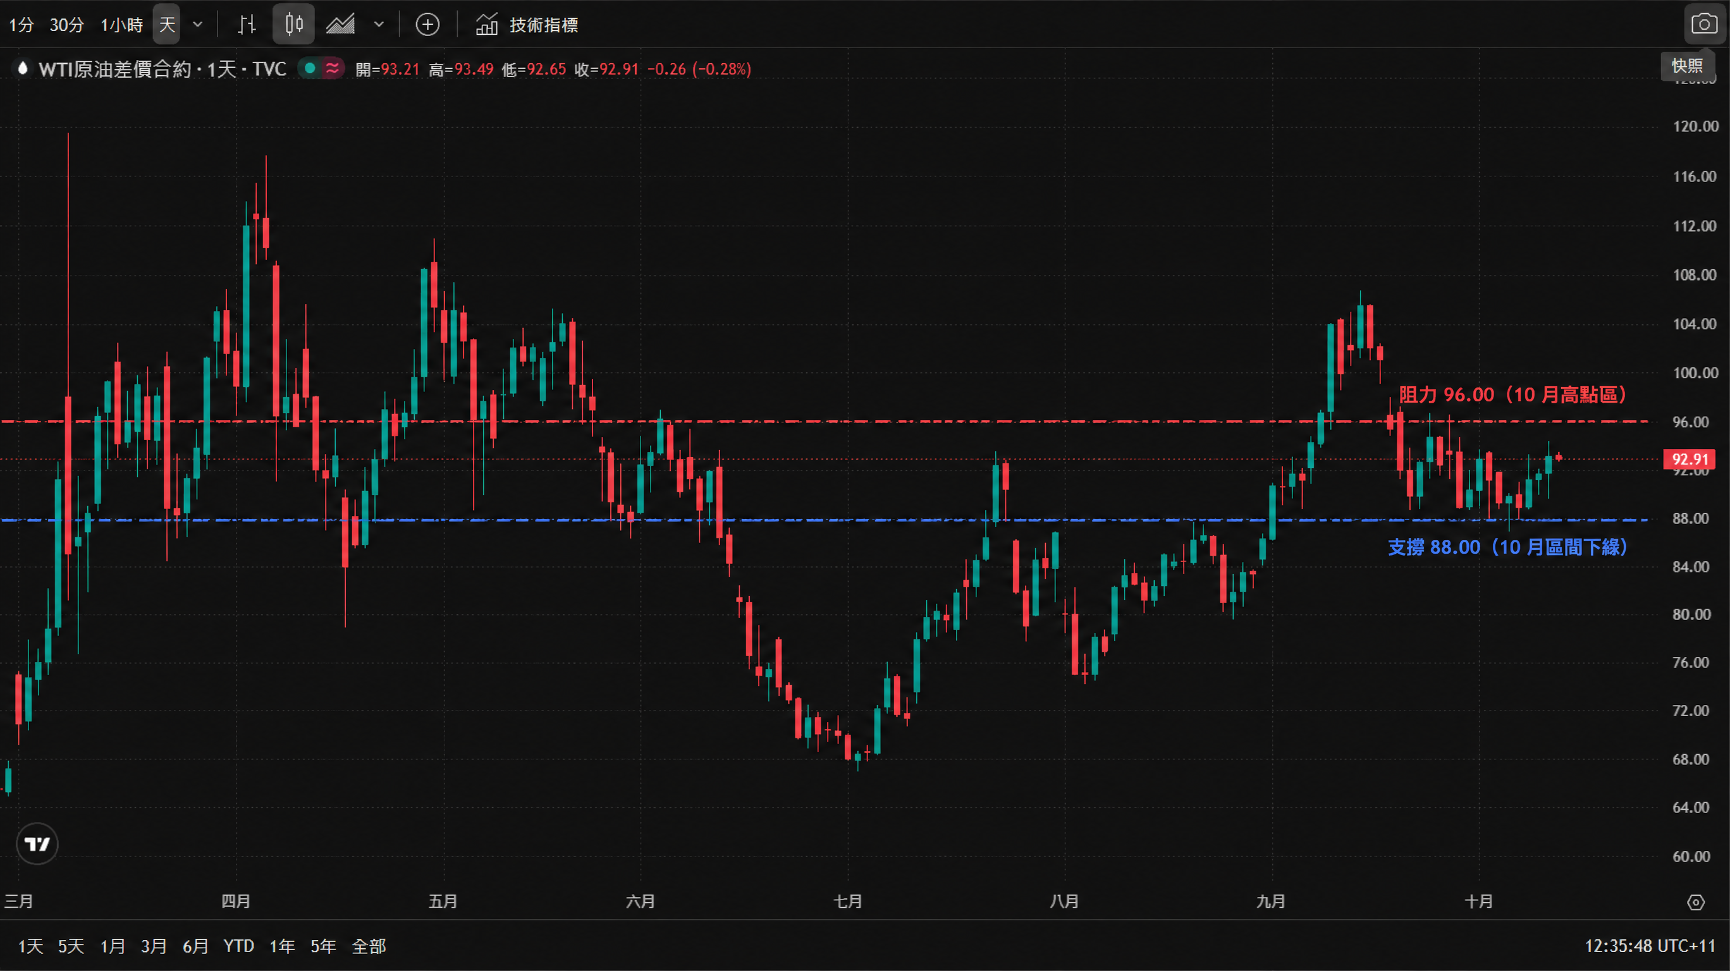Open 技術指標 indicators menu
The height and width of the screenshot is (971, 1730).
527,25
